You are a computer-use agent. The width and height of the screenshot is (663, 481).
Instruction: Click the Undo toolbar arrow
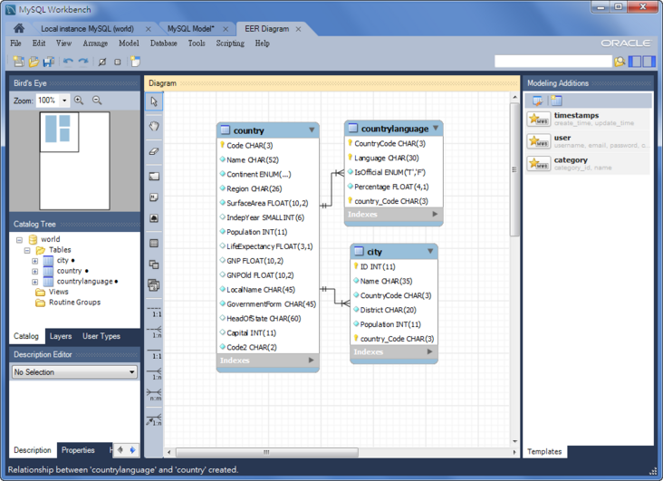click(68, 62)
